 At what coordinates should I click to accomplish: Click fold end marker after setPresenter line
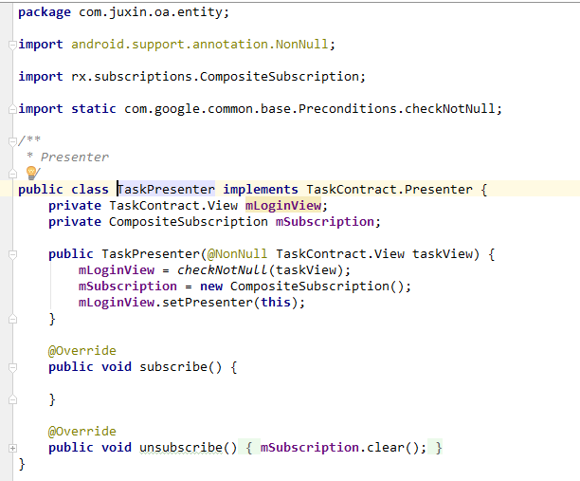click(12, 319)
